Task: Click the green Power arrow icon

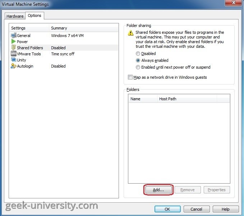Action: pyautogui.click(x=14, y=42)
